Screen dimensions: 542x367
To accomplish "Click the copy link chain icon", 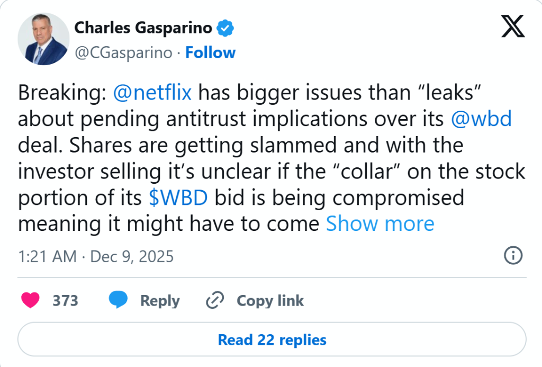I will click(215, 301).
